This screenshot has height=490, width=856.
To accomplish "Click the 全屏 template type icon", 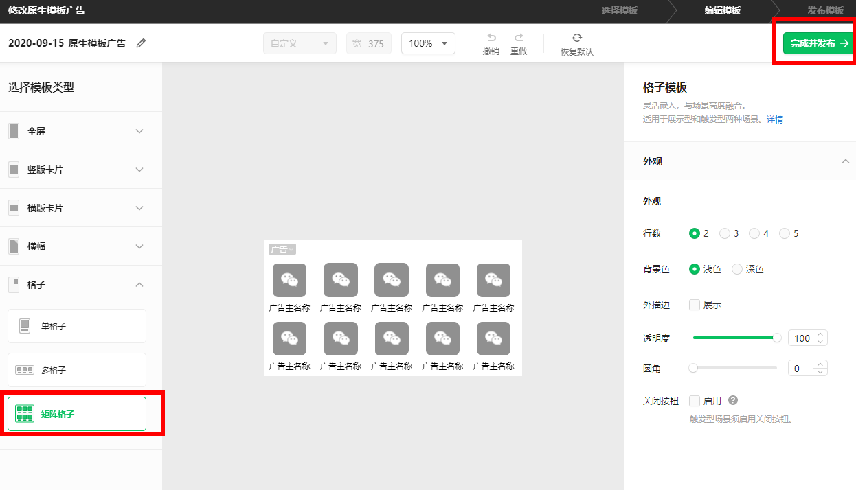I will 14,131.
